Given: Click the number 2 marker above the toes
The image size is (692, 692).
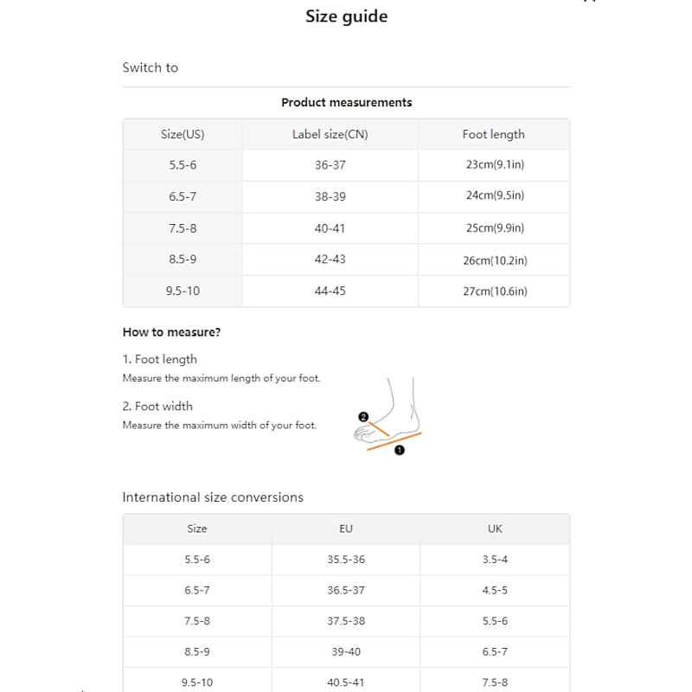Looking at the screenshot, I should (363, 417).
